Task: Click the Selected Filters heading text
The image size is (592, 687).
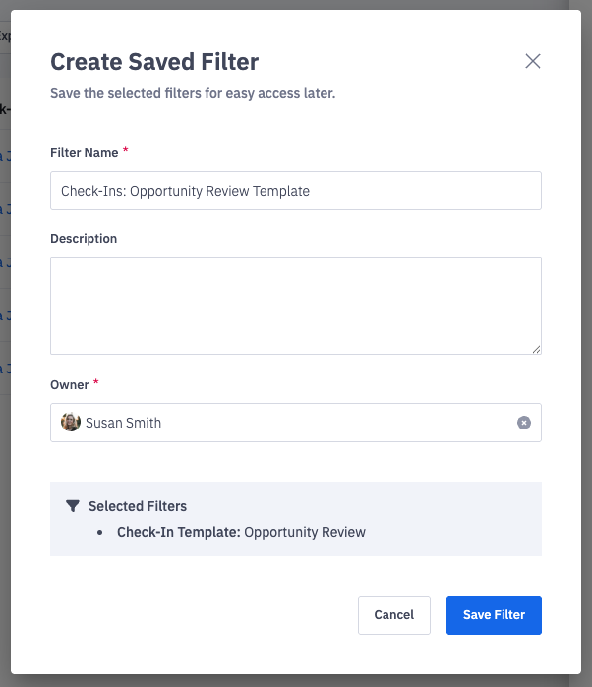Action: click(x=138, y=506)
